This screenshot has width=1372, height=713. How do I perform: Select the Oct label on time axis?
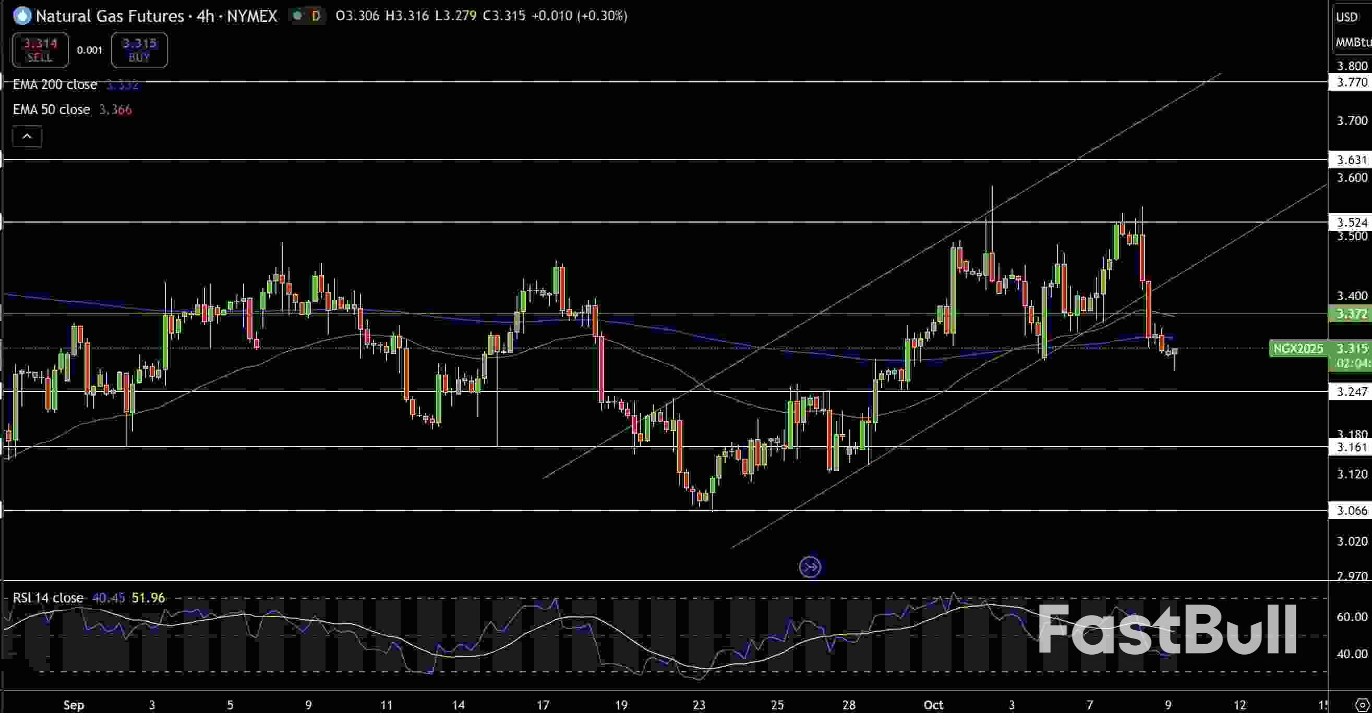[934, 705]
